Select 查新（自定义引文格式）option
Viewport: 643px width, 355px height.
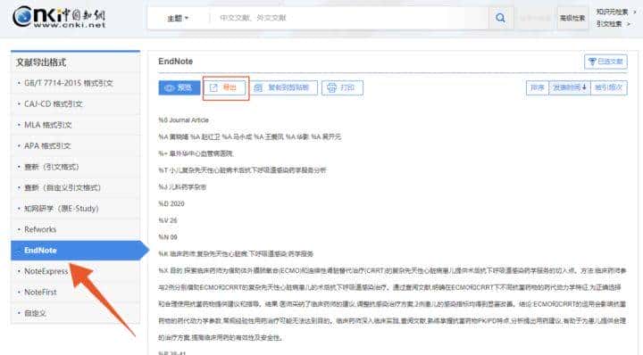pyautogui.click(x=75, y=187)
